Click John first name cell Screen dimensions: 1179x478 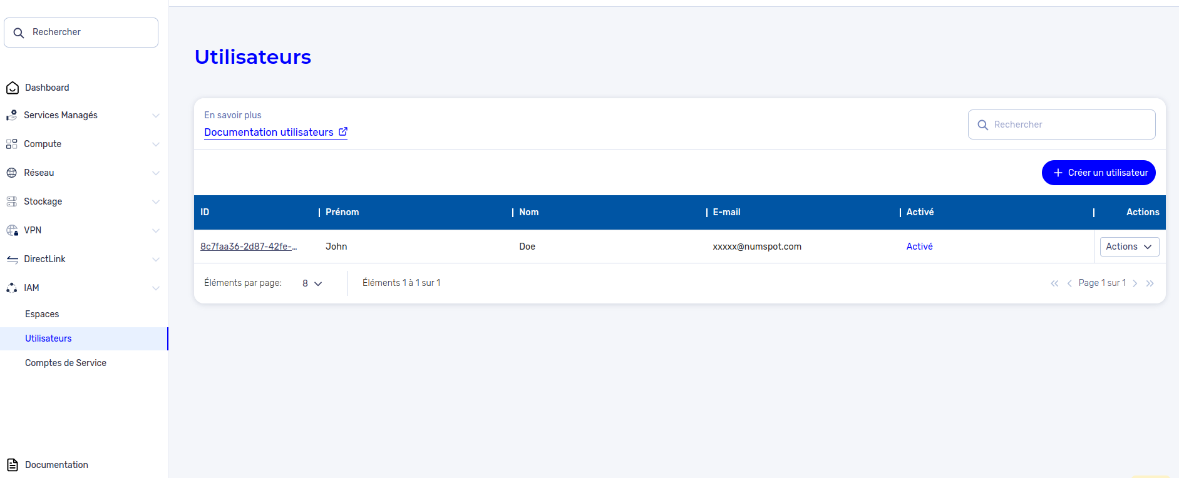[x=336, y=247]
